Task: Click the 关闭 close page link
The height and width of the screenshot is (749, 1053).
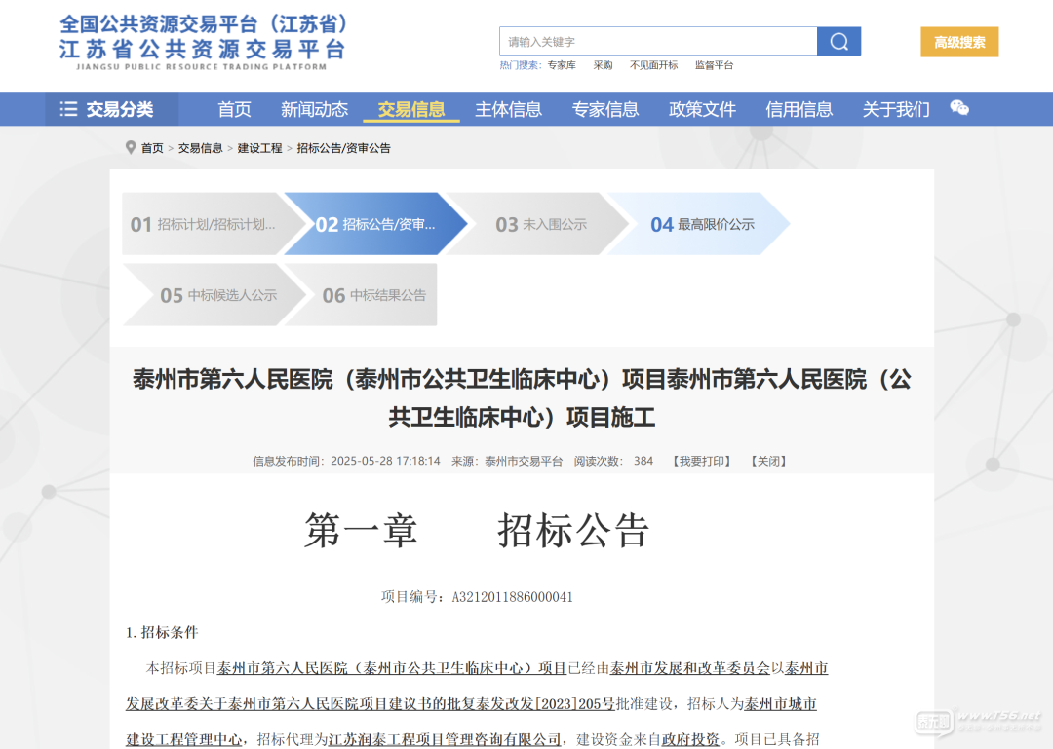Action: [x=768, y=461]
